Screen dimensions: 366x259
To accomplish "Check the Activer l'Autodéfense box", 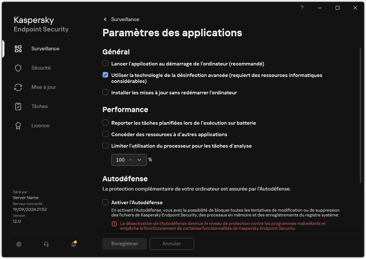I will pos(105,202).
